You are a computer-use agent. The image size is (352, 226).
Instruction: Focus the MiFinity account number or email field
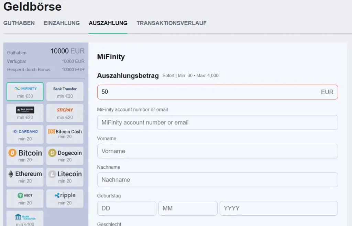click(218, 122)
